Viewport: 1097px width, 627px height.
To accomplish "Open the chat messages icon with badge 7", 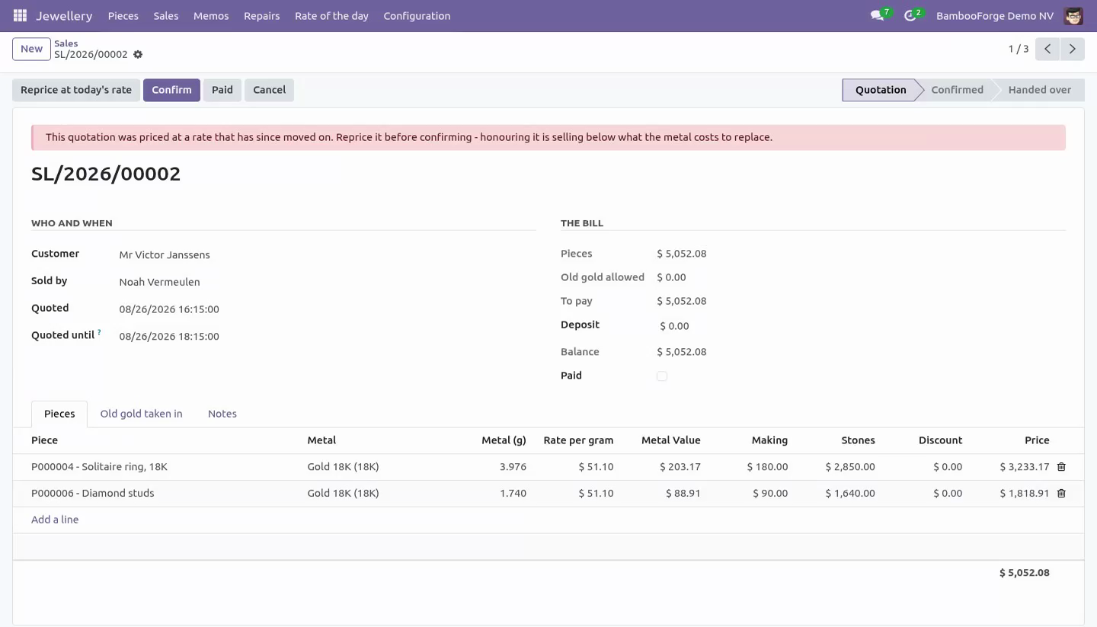I will point(880,15).
